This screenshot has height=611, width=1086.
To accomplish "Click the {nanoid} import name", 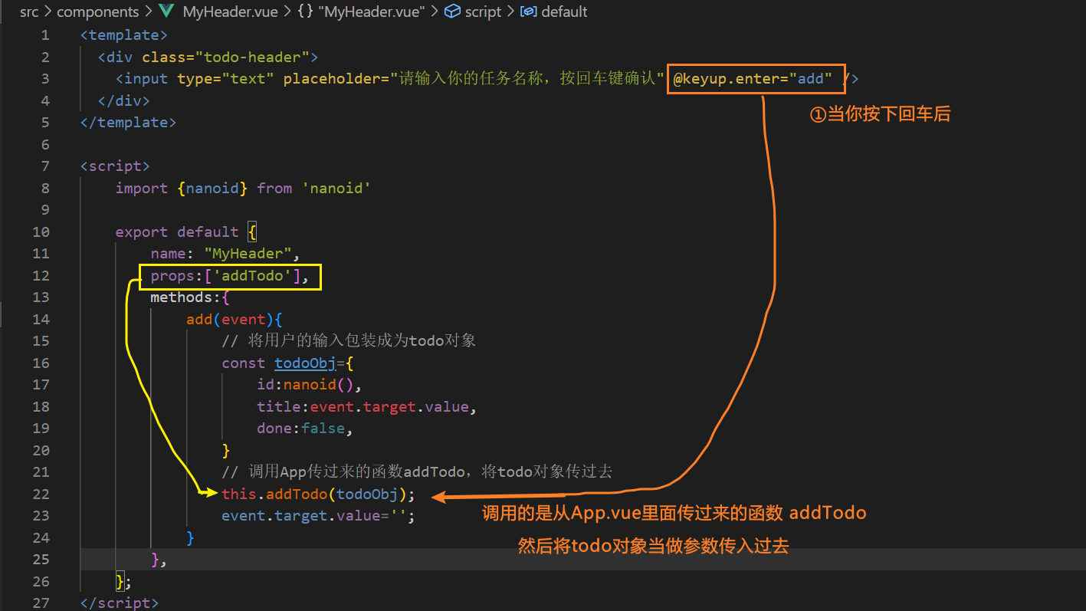I will 212,189.
